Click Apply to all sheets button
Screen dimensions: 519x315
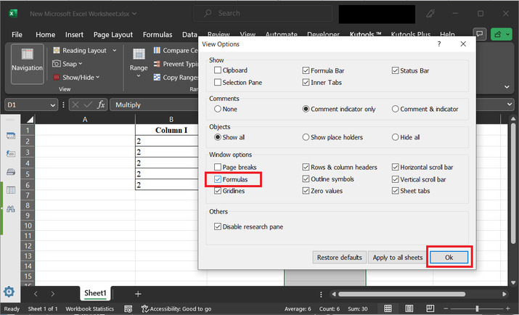(x=398, y=258)
